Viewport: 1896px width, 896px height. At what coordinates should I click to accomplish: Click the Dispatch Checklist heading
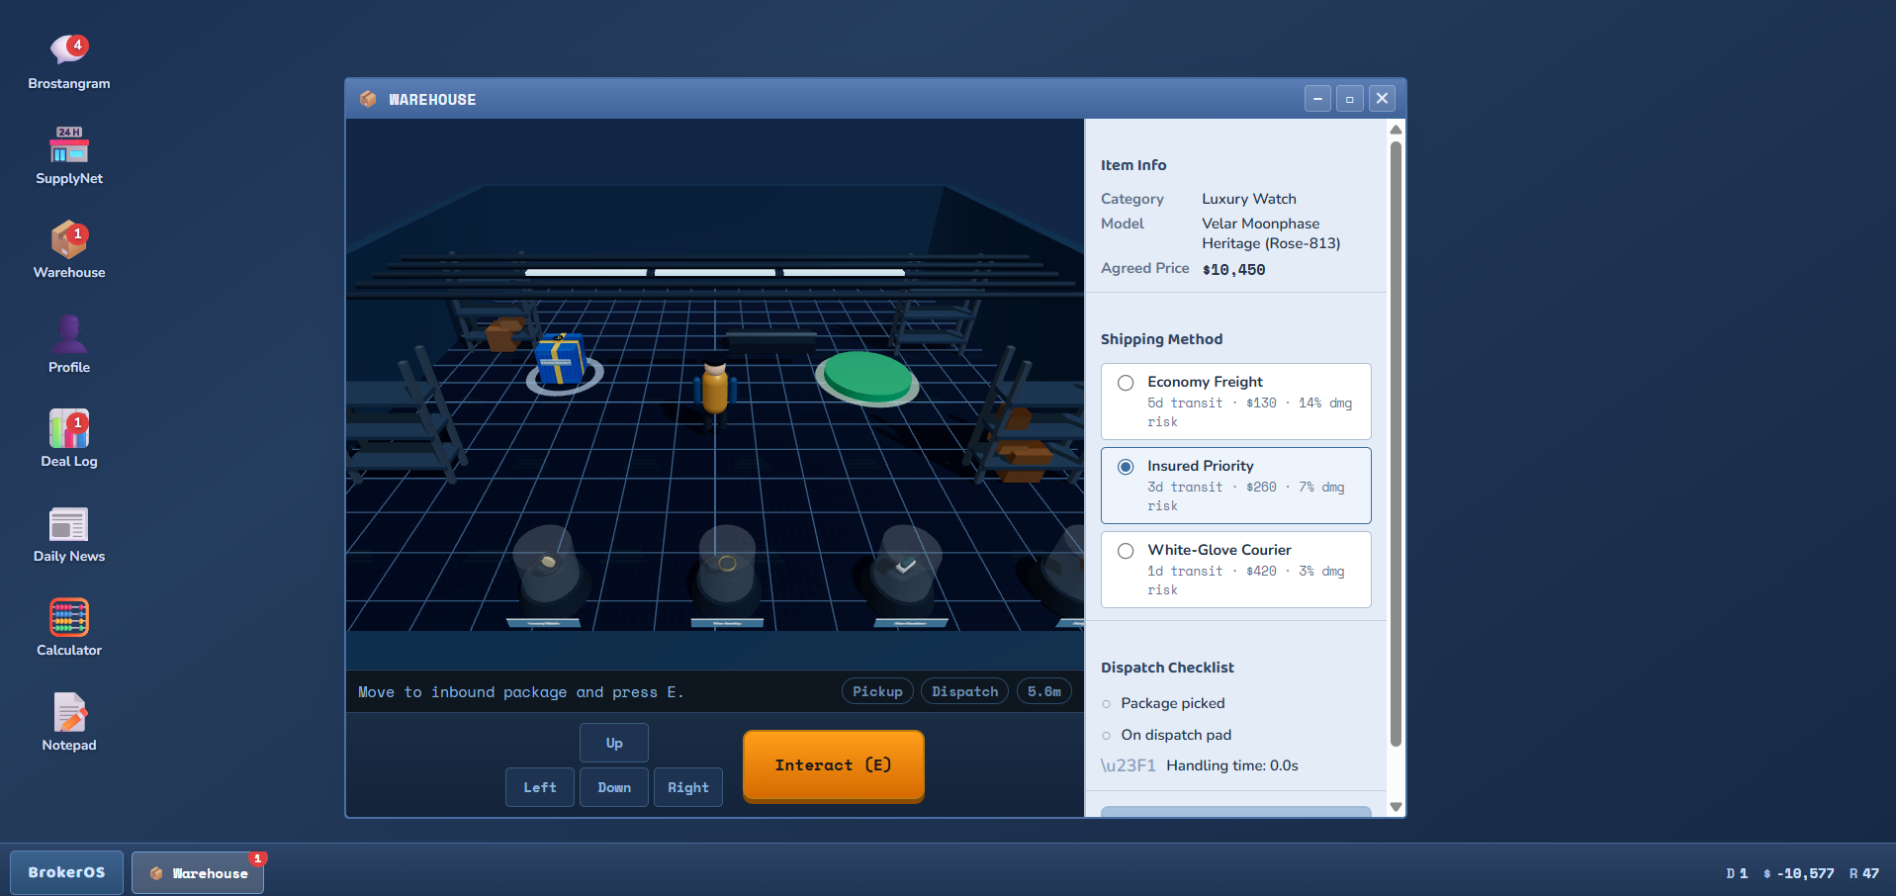tap(1168, 668)
